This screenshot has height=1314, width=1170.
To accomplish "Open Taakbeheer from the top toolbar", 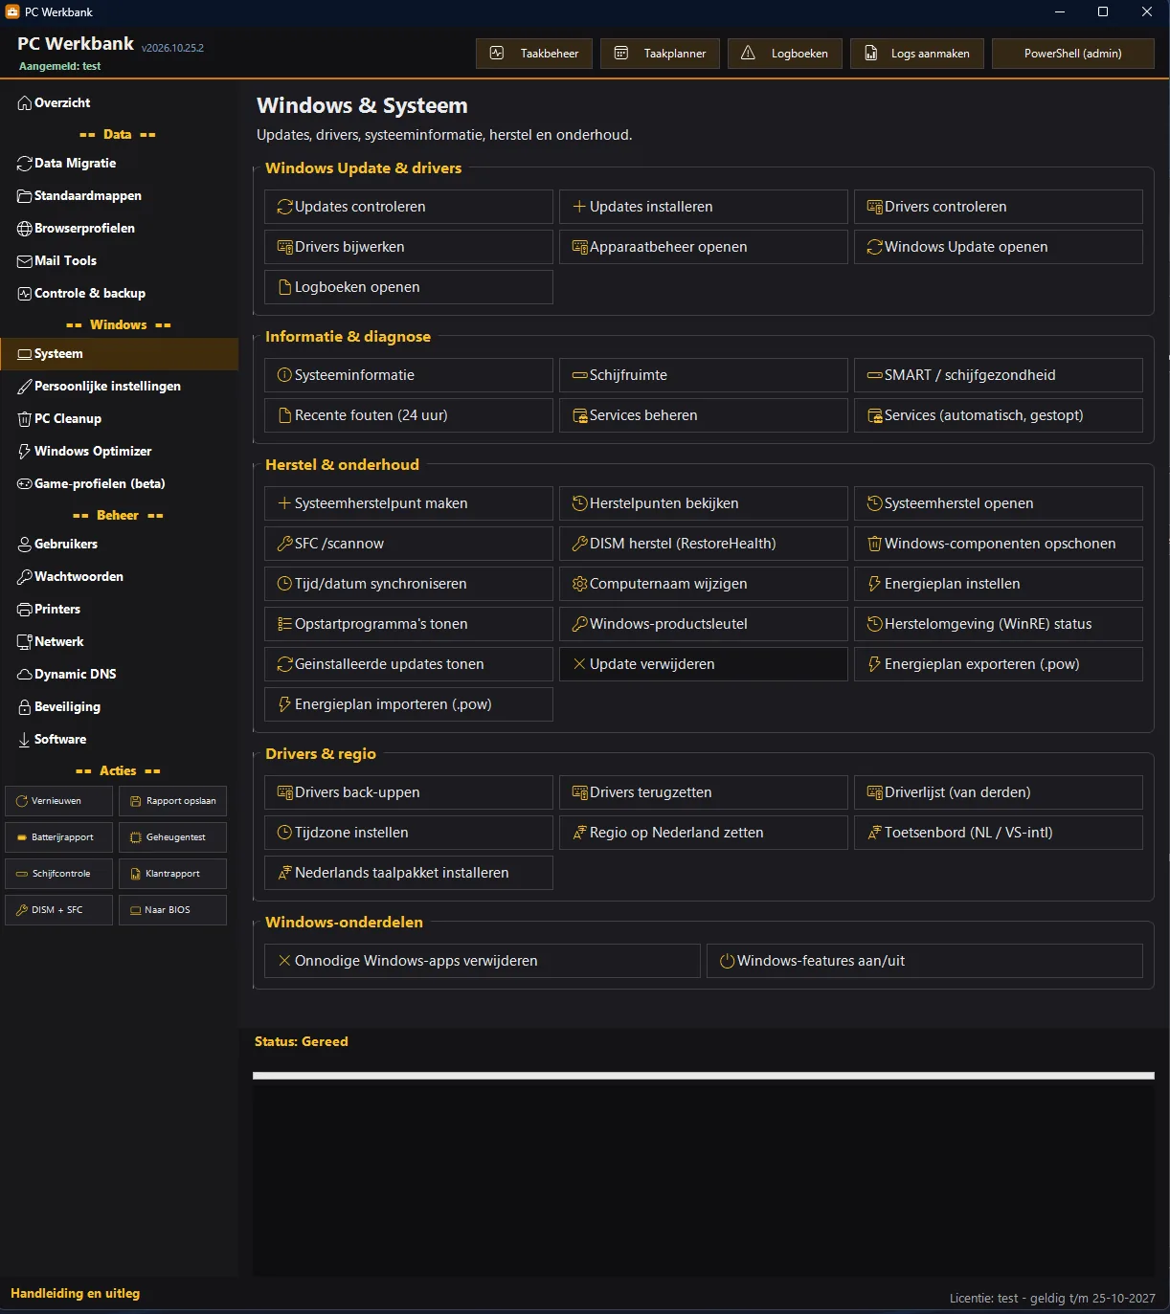I will coord(534,54).
